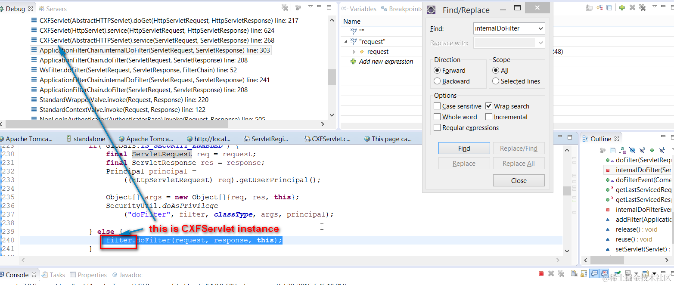
Task: Select All scope radio button
Action: (496, 71)
